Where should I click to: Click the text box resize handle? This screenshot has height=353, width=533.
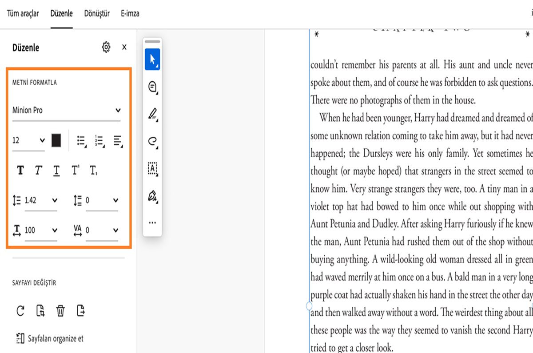[x=309, y=306]
